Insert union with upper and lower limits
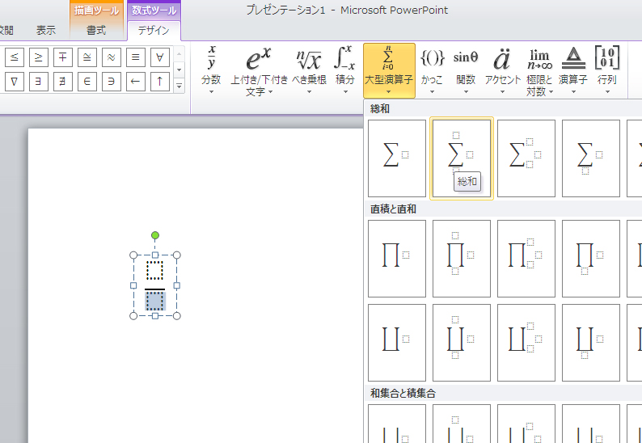The image size is (642, 443). click(462, 424)
